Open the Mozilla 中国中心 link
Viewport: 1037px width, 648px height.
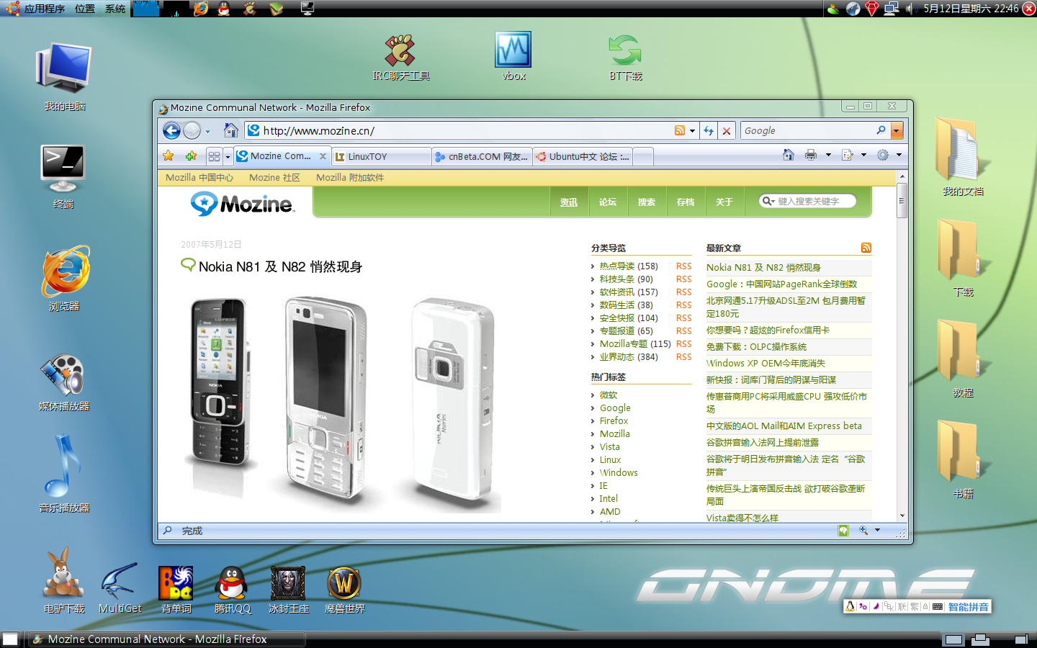[x=199, y=178]
